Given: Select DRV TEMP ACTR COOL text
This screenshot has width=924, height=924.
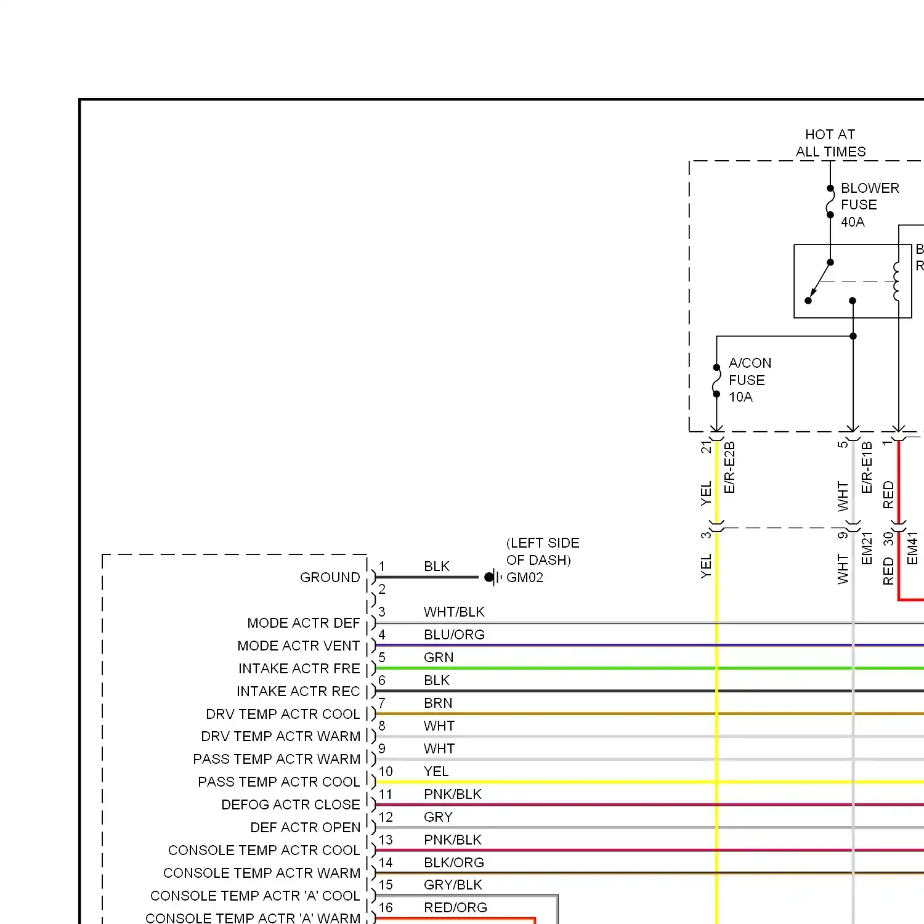Looking at the screenshot, I should pos(283,714).
